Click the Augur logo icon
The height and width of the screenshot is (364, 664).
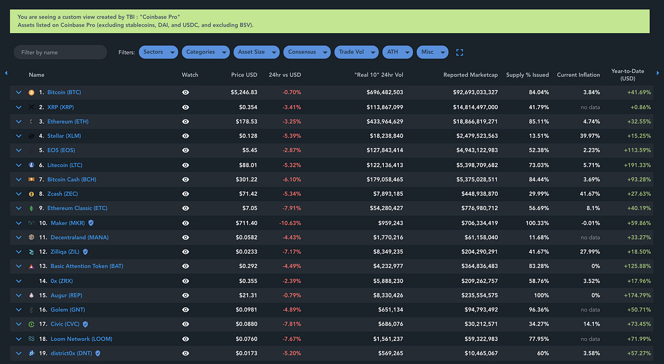coord(31,295)
